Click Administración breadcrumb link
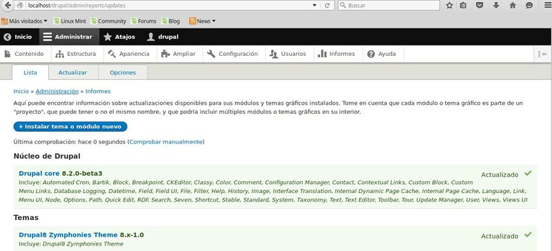 pyautogui.click(x=57, y=91)
